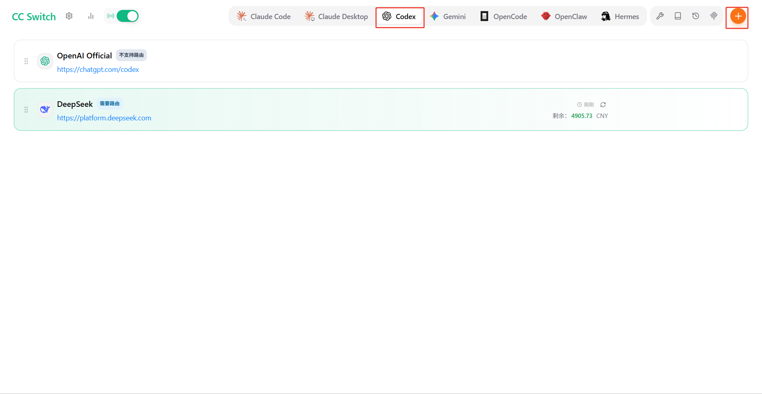Screen dimensions: 762x394
Task: Open the book icon in top toolbar
Action: pos(678,16)
